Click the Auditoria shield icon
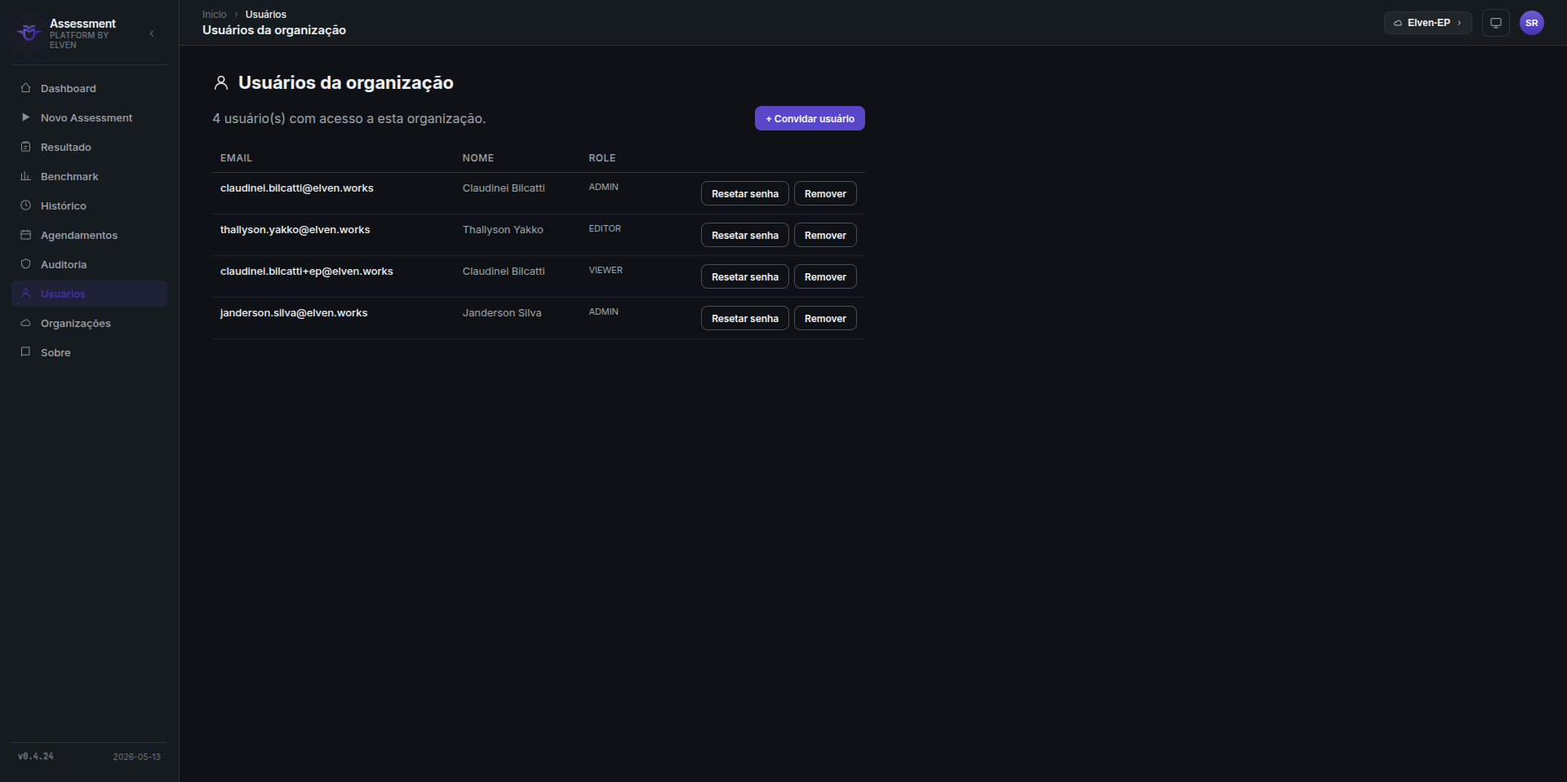The width and height of the screenshot is (1567, 782). pyautogui.click(x=25, y=264)
